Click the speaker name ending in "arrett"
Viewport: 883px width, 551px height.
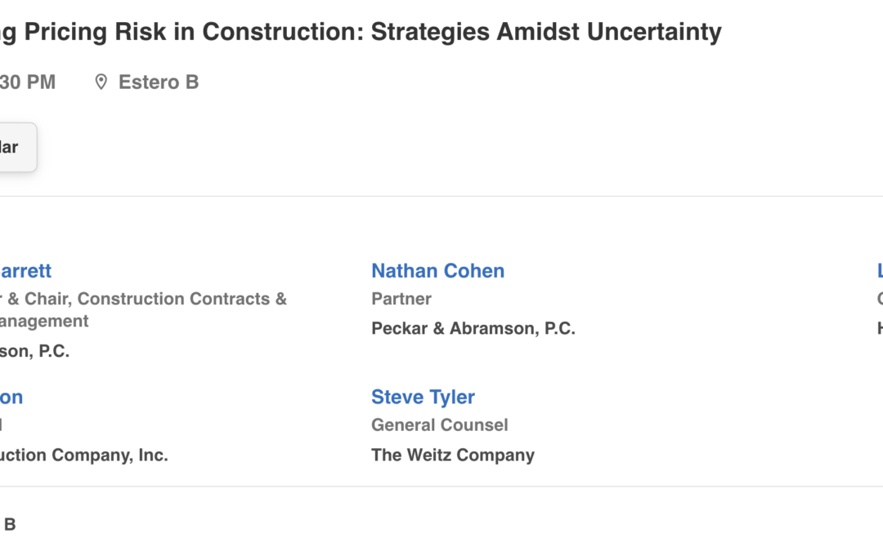(x=25, y=271)
